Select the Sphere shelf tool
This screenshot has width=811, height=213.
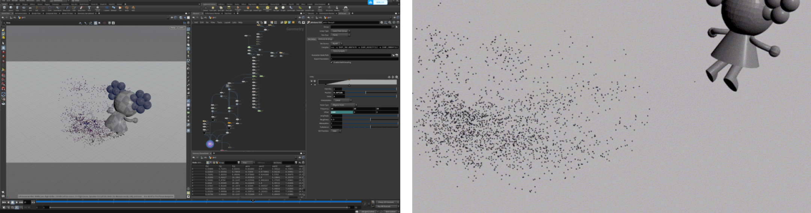pyautogui.click(x=11, y=8)
